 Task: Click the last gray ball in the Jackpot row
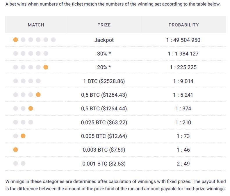[53, 40]
